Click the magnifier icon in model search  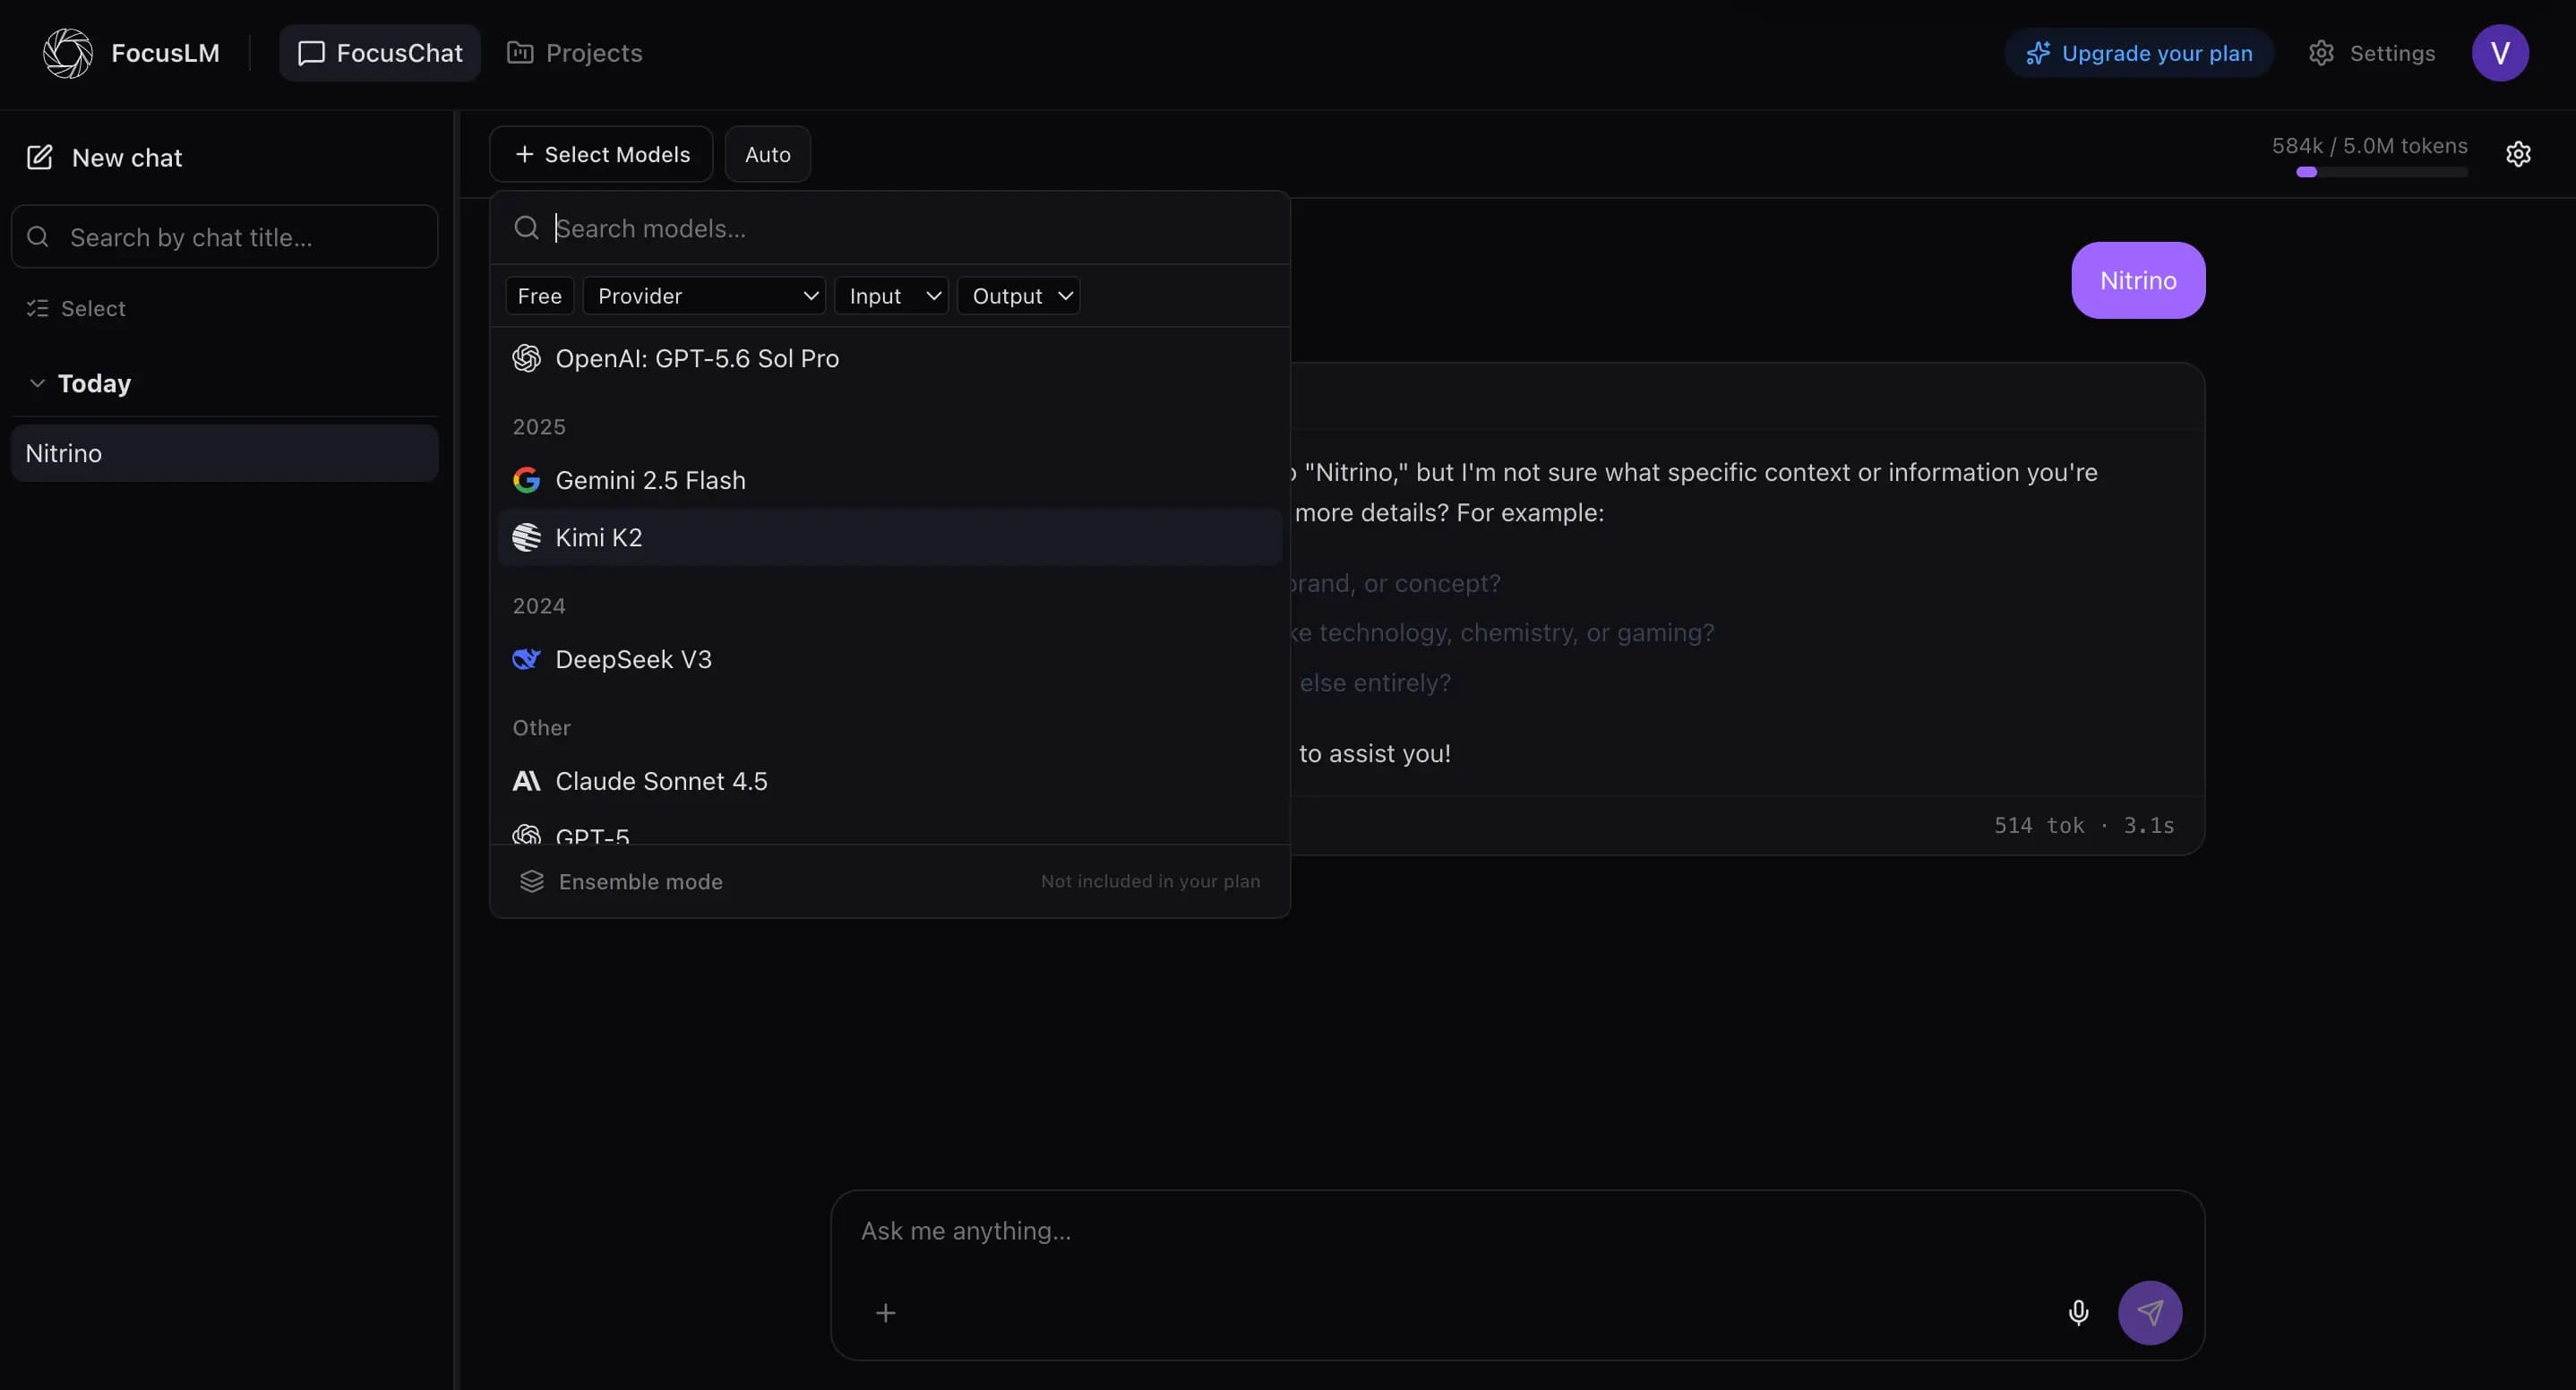coord(526,228)
